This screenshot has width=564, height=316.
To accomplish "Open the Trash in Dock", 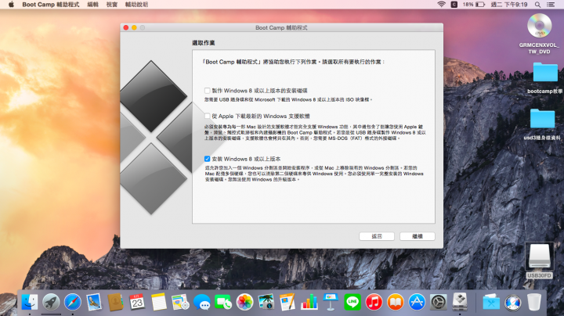I will [534, 302].
